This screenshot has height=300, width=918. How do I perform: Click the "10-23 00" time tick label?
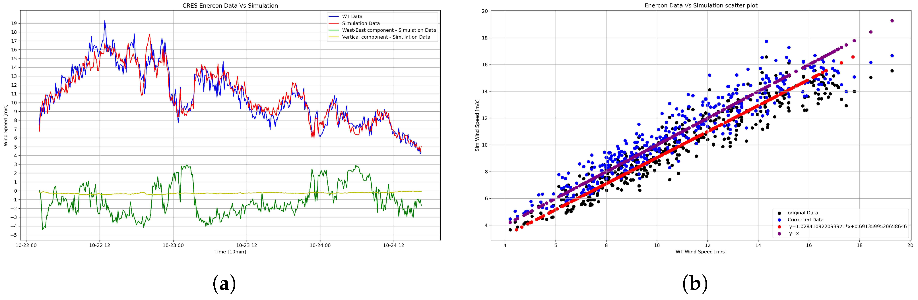(x=173, y=245)
